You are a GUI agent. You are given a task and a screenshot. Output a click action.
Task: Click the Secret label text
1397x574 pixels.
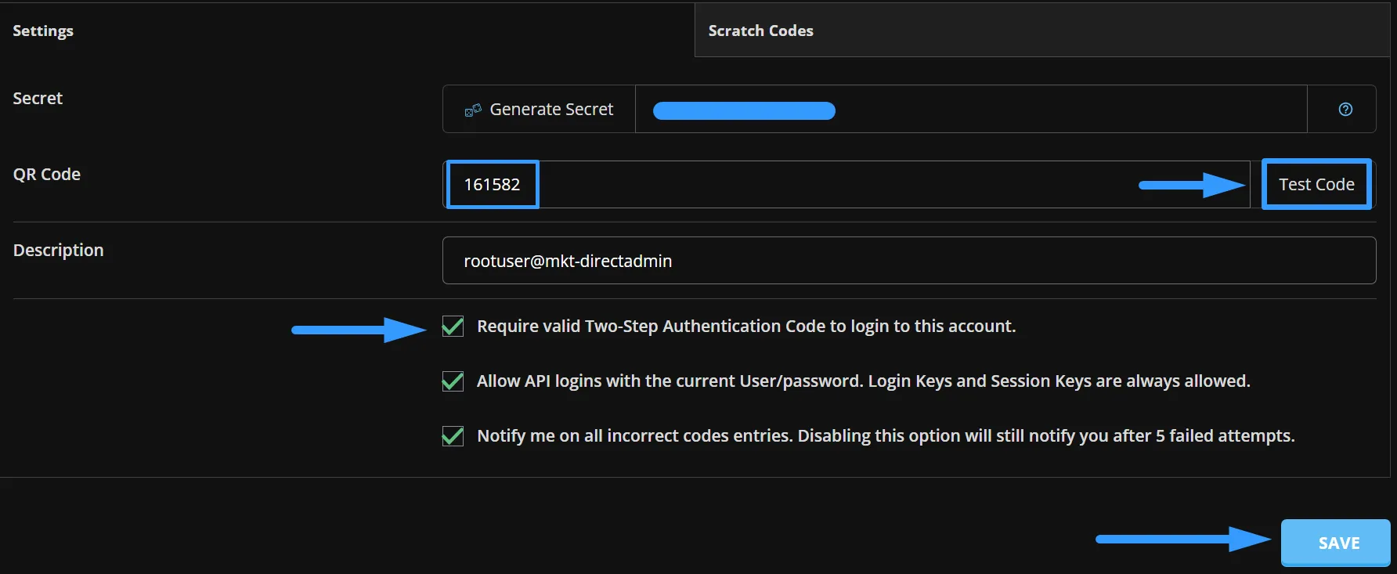(x=38, y=98)
